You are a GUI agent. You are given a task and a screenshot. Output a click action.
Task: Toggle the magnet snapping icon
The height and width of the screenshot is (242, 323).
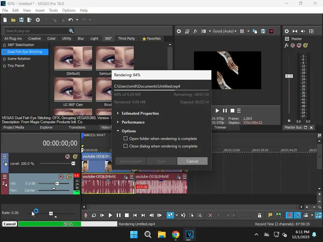(289, 215)
